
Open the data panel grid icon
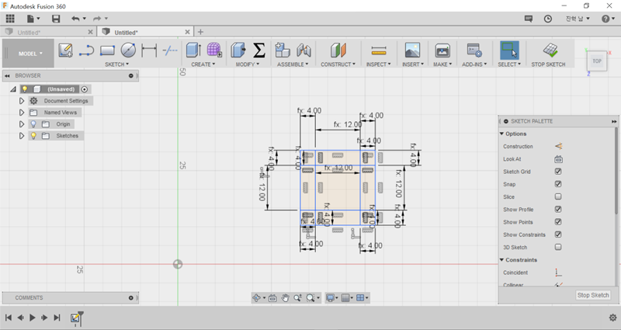point(10,18)
